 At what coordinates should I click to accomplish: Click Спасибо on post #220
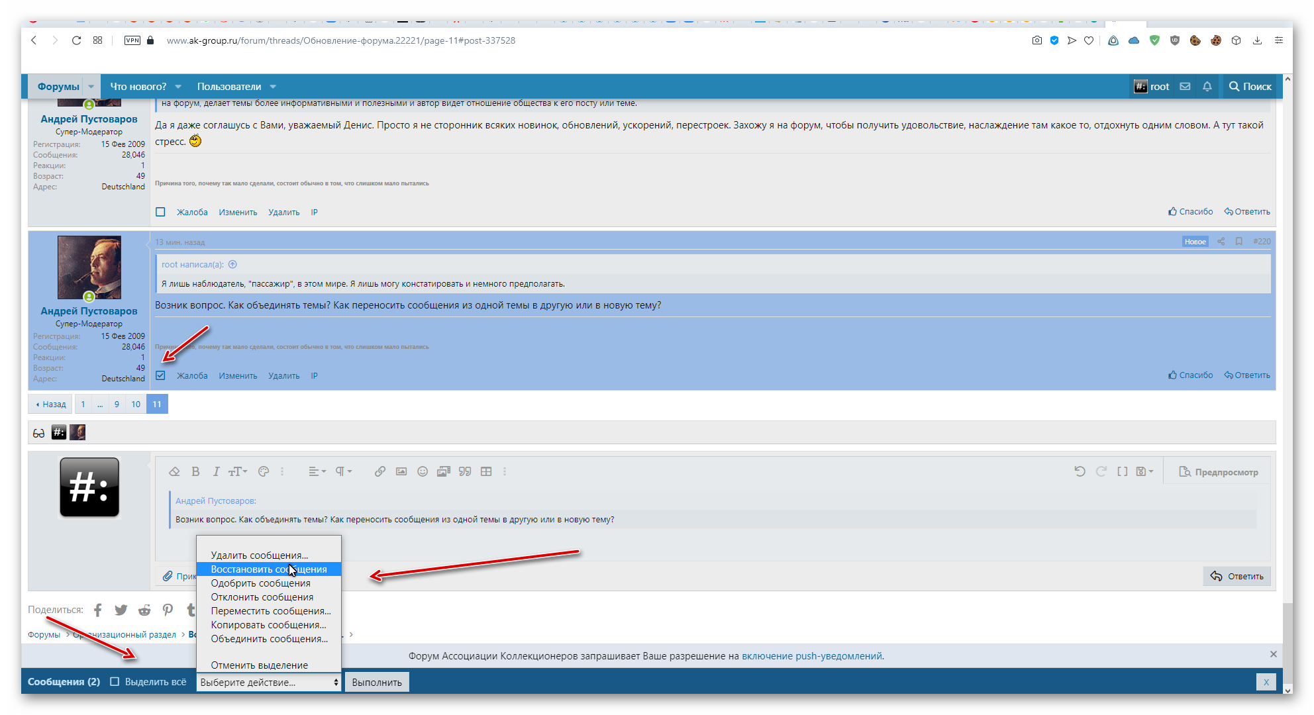click(1191, 375)
